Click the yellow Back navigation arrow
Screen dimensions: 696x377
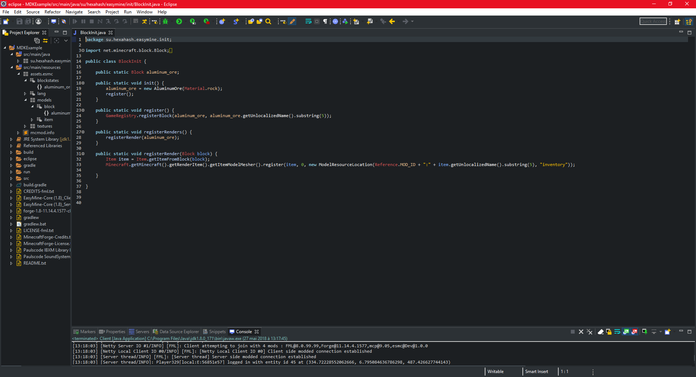click(392, 21)
